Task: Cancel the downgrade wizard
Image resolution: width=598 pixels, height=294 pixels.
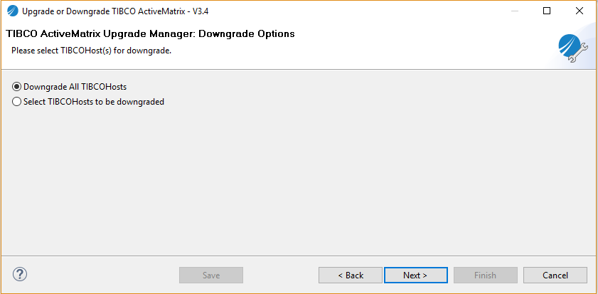Action: click(555, 275)
